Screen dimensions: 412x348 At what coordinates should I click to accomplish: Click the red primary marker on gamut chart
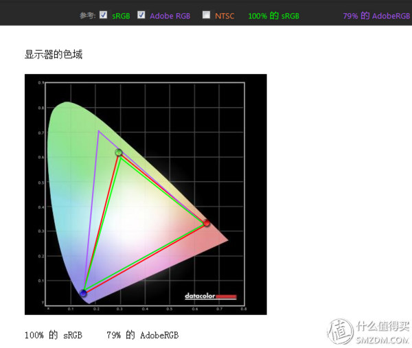(206, 222)
